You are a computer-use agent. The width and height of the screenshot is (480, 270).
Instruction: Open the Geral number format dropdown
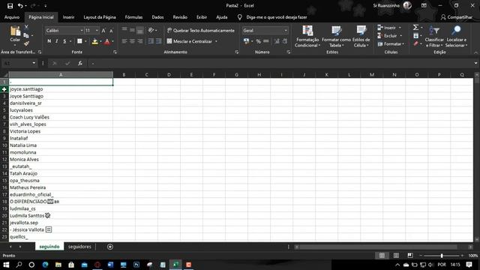(x=286, y=31)
